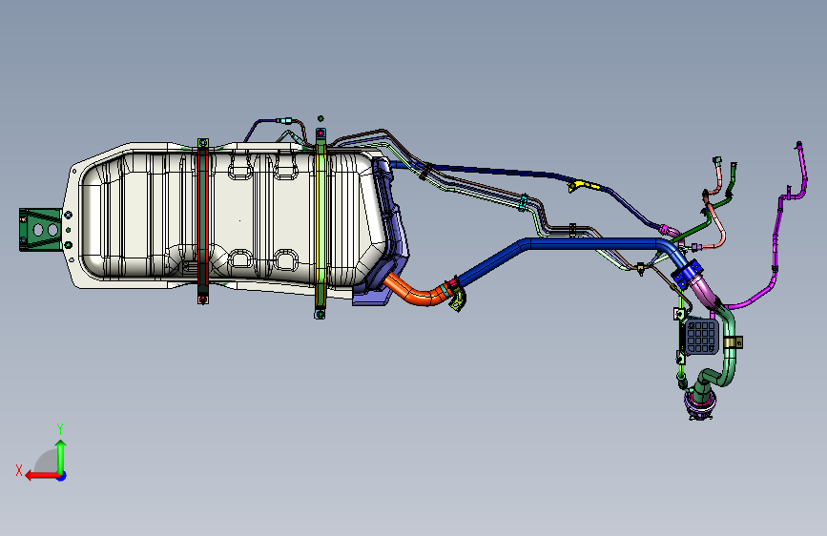Select the blue clamp bracket on filler pipe
Image resolution: width=827 pixels, height=536 pixels.
click(687, 274)
